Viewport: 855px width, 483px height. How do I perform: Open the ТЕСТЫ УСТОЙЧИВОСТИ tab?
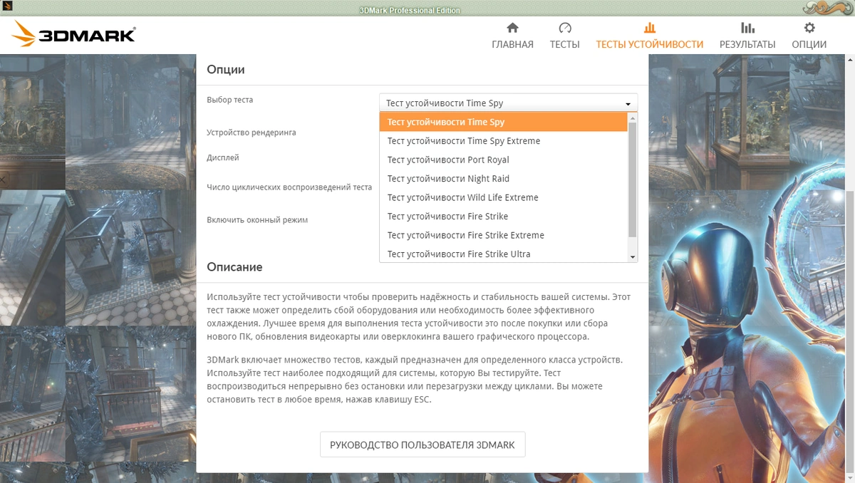click(649, 44)
